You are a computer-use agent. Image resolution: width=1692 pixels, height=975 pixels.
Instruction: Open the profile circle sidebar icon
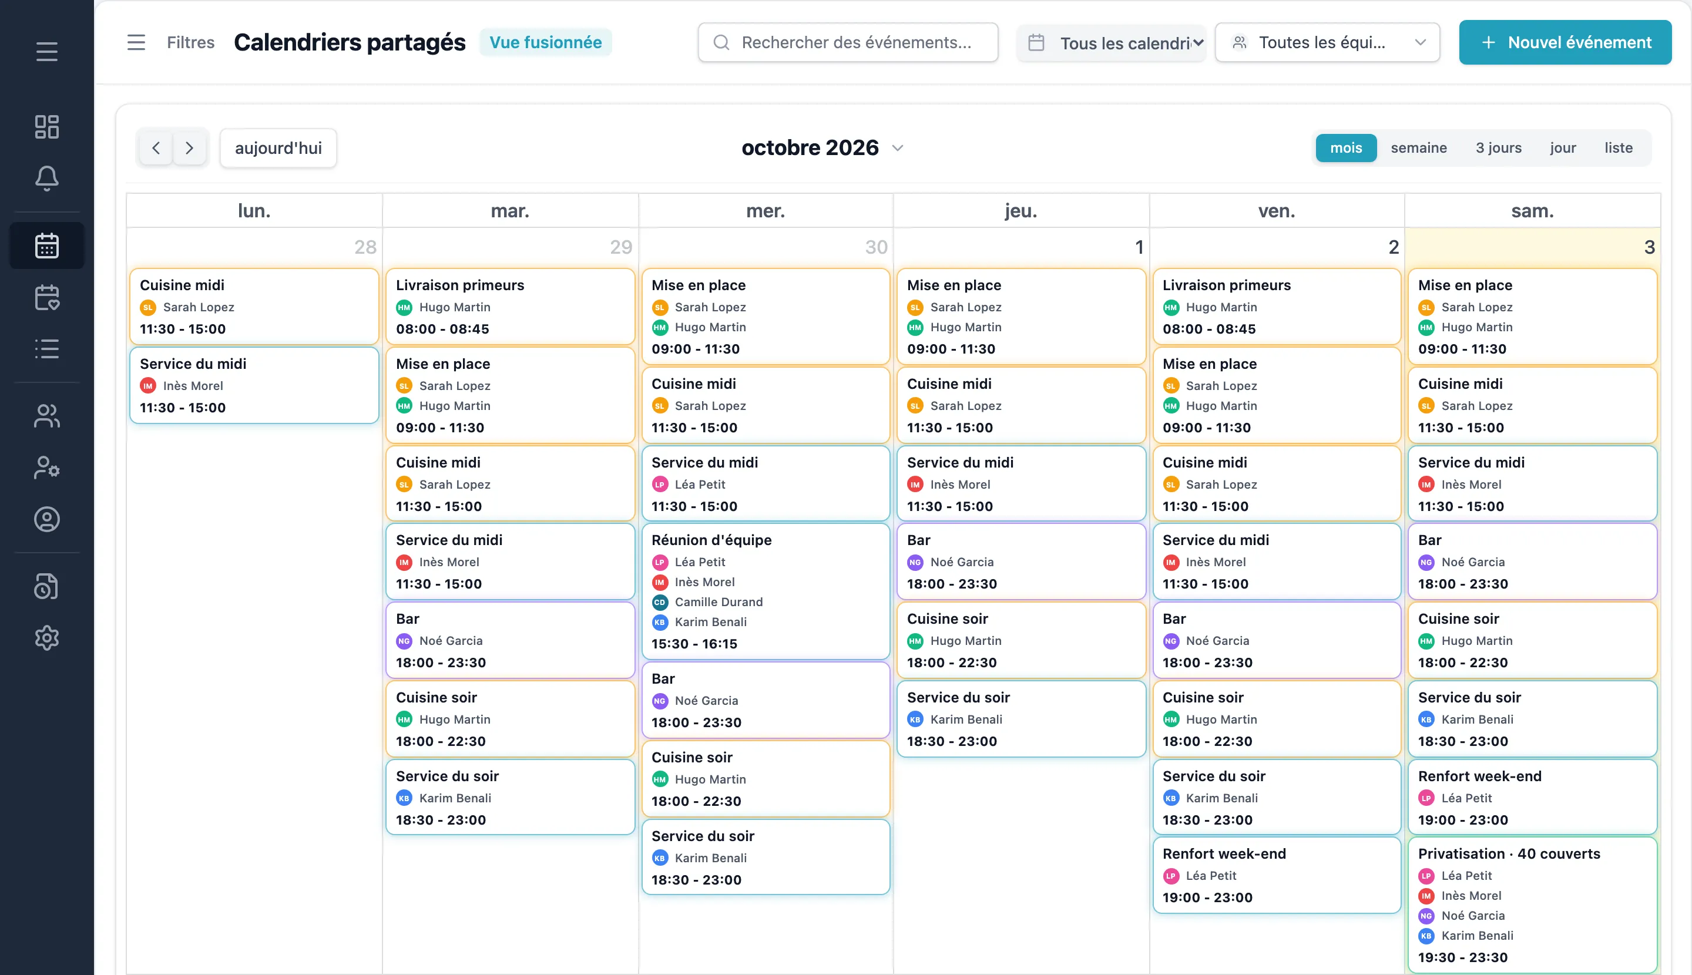pos(46,519)
